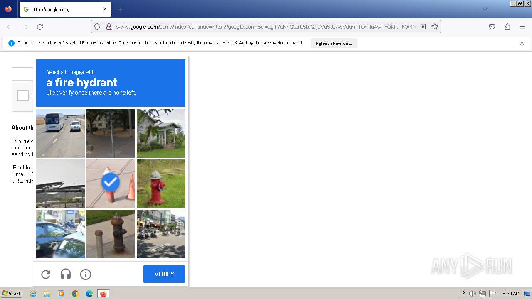Select the http://google.com/ tab
Viewport: 532px width, 299px height.
pyautogui.click(x=65, y=9)
